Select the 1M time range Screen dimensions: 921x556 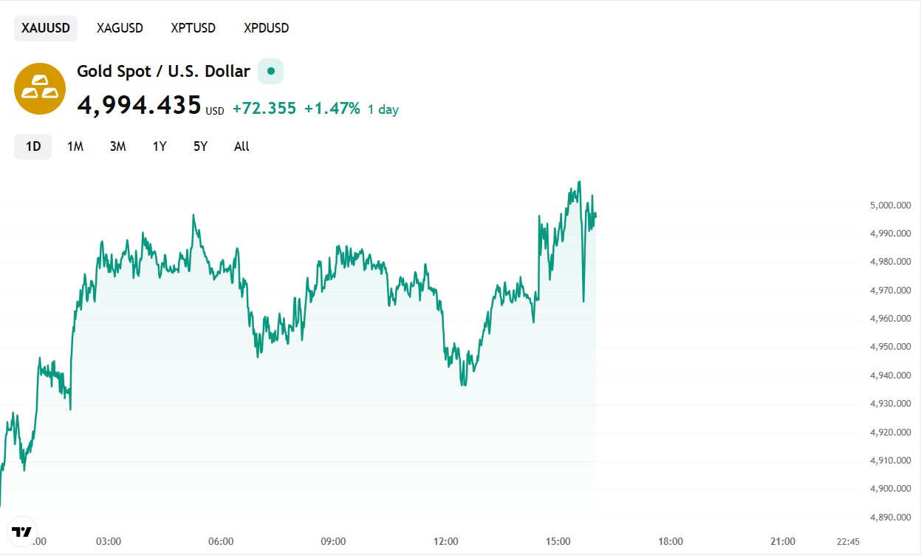click(75, 146)
